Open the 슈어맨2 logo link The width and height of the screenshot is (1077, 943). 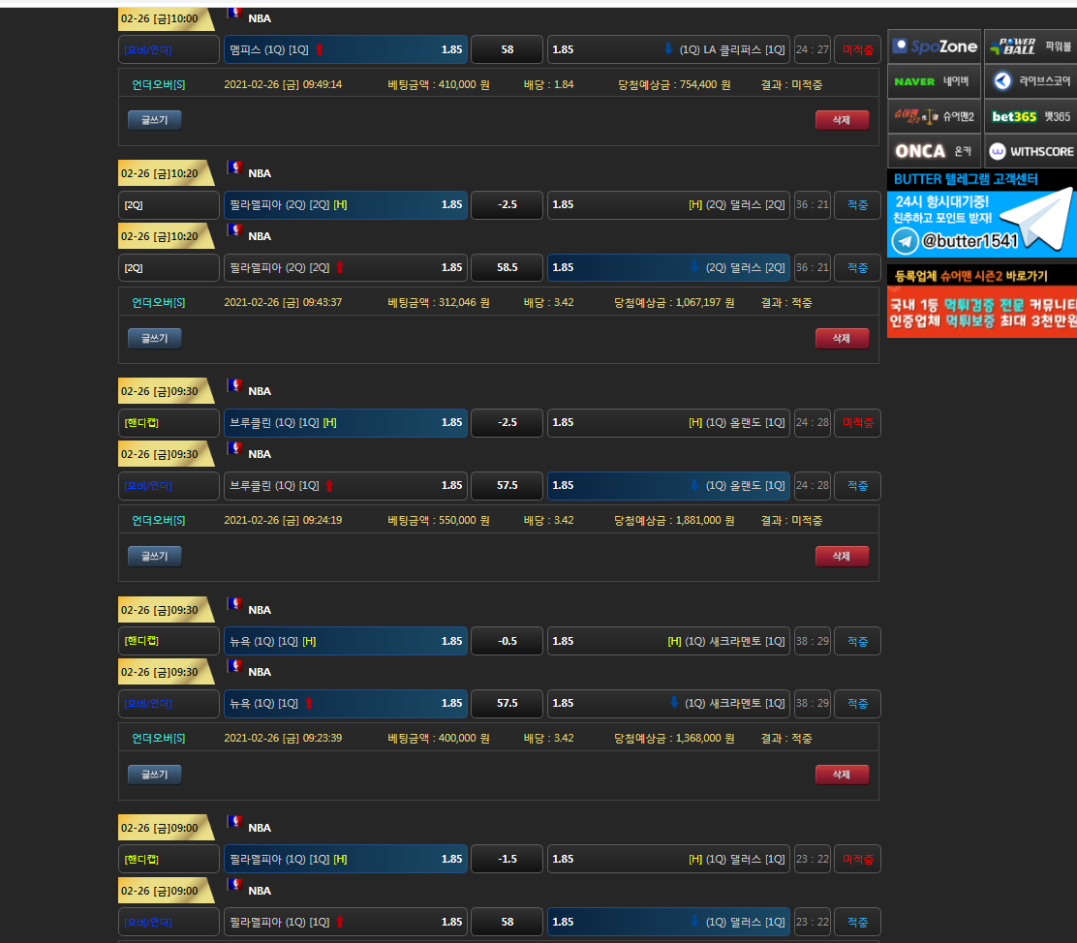(x=935, y=116)
